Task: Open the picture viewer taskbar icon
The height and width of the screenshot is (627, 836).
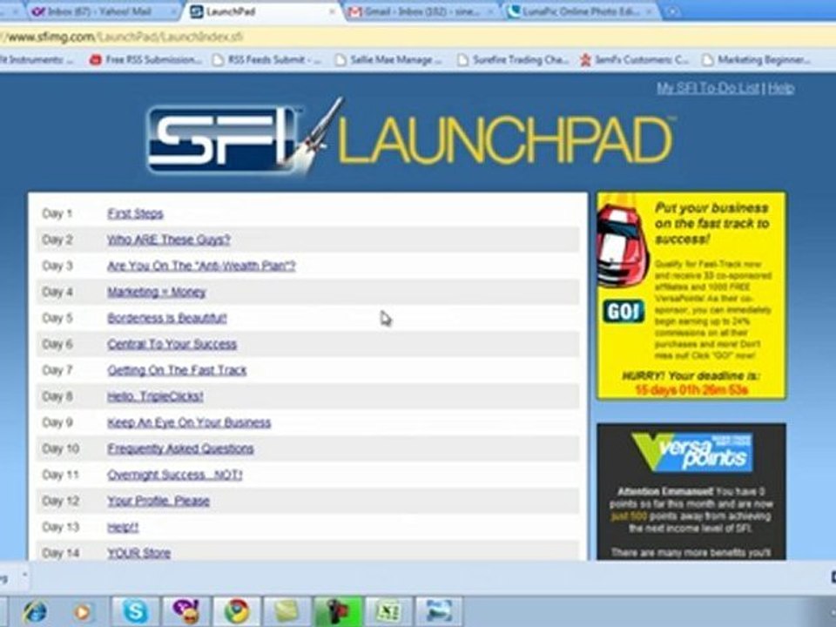Action: point(439,611)
